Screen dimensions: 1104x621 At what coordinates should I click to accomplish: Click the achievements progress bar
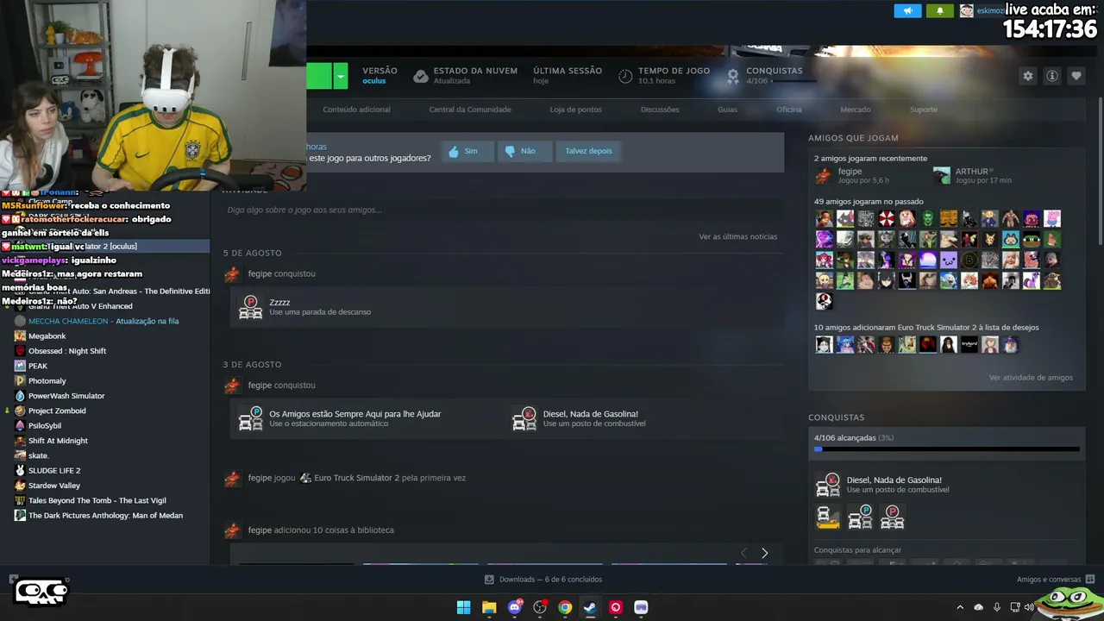coord(947,449)
